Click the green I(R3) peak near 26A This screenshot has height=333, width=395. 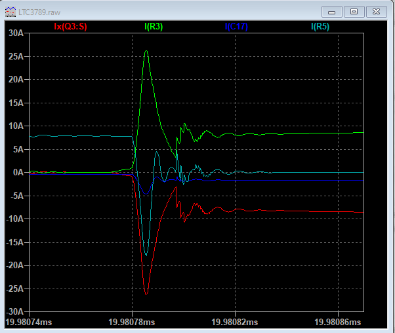point(146,51)
